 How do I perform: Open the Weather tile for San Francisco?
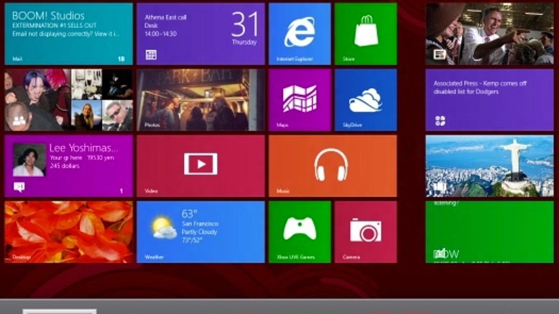[x=200, y=232]
